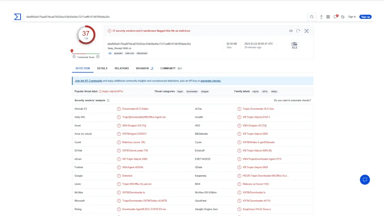Select the 82.50 KB size value
Viewport: 384px width, 216px height.
[x=232, y=44]
